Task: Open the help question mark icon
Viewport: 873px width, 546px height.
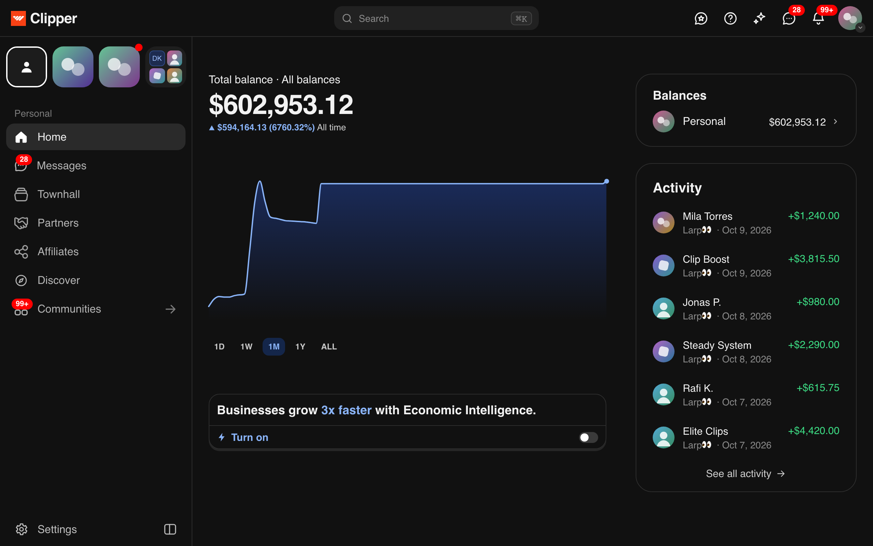Action: [730, 18]
